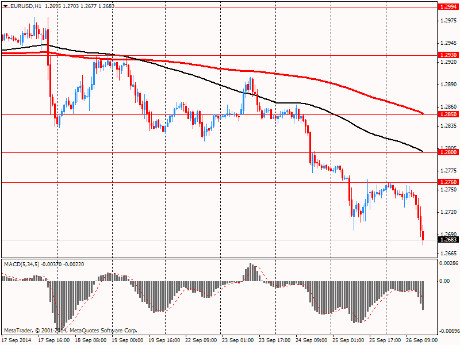Click the 23 Sep 01:00 time label
This screenshot has height=345, width=460.
238,340
